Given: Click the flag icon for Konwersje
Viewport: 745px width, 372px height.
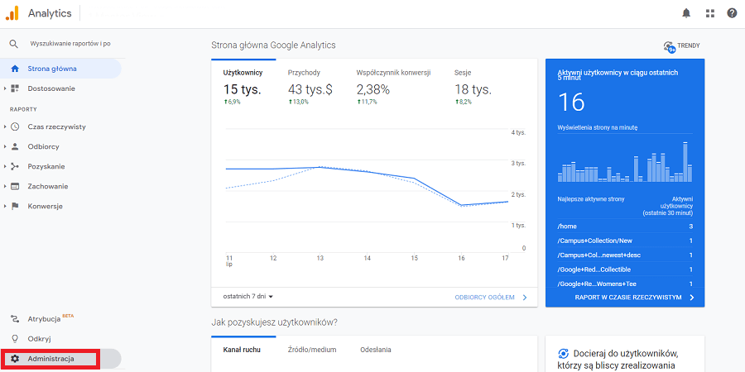Looking at the screenshot, I should [x=15, y=207].
